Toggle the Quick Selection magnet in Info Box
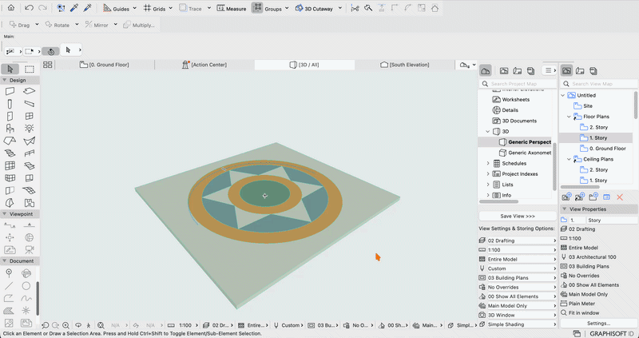The image size is (639, 338). (x=51, y=51)
